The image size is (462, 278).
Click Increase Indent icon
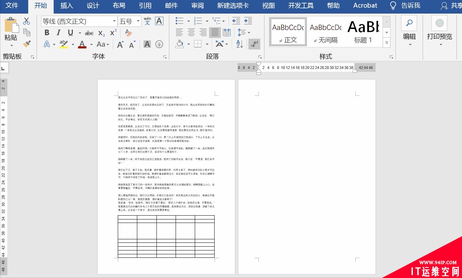[248, 21]
